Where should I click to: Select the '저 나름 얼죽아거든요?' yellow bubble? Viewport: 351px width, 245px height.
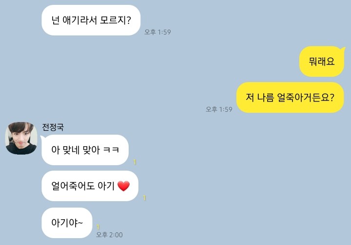[290, 97]
